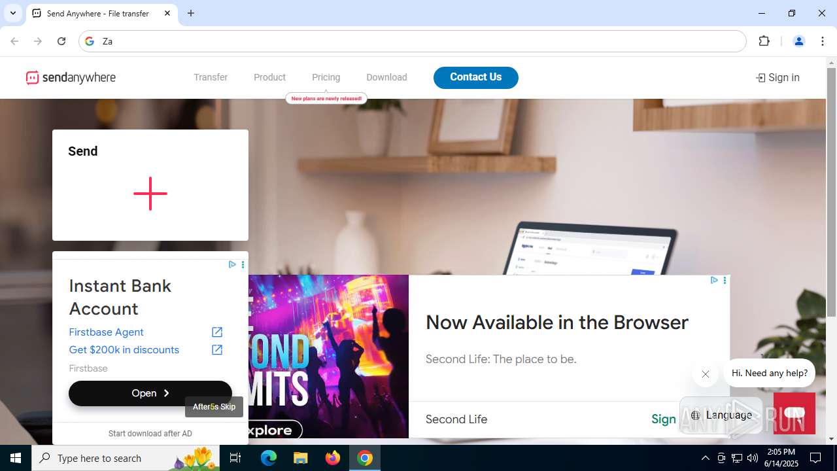
Task: Open the browser Extensions icon
Action: pos(764,41)
